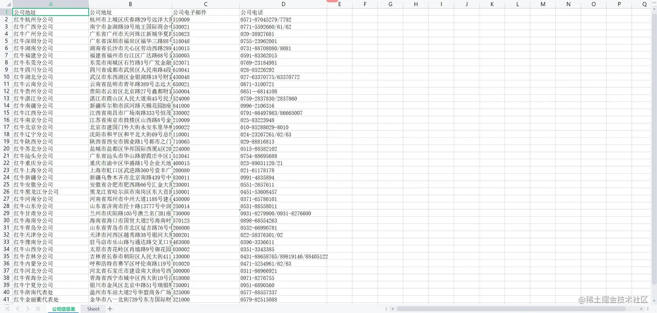This screenshot has height=313, width=657.
Task: Select row 41 header
Action: (6, 299)
